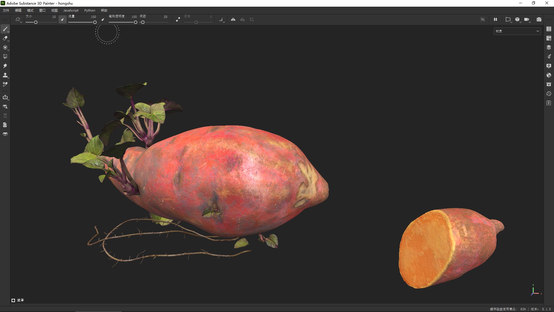The image size is (554, 312).
Task: Open the Layers panel icon
Action: click(549, 47)
